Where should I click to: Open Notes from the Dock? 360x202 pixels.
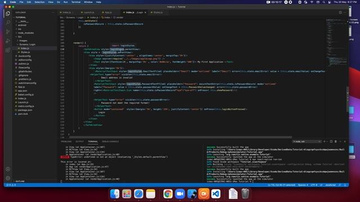pos(150,194)
